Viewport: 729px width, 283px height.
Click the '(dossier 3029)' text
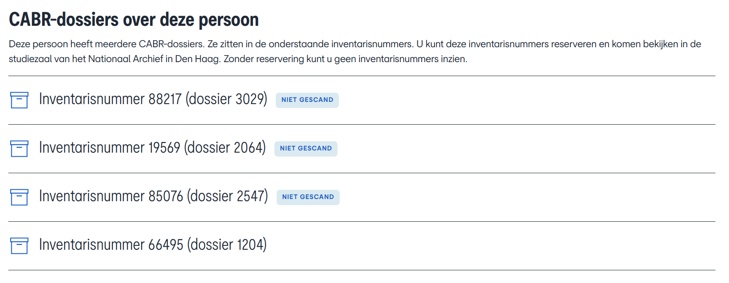226,99
